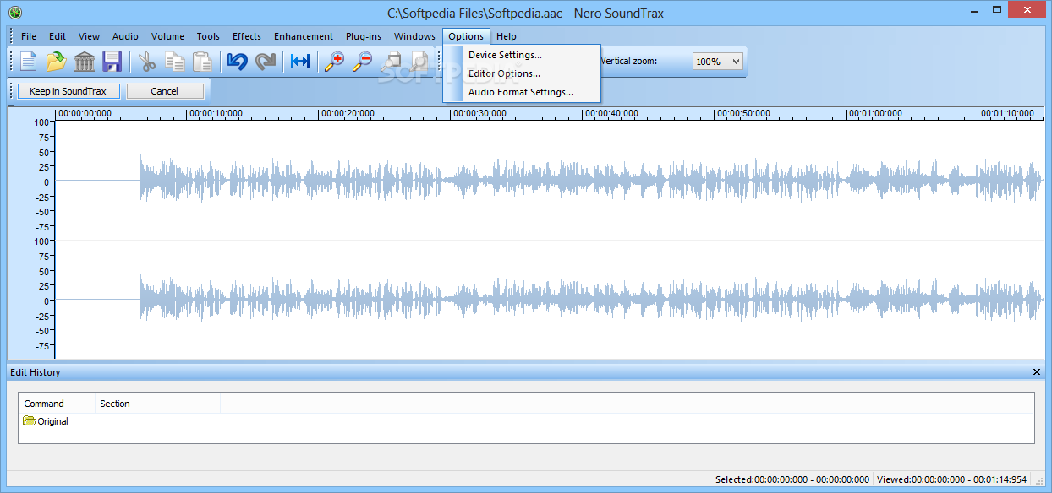
Task: Close the open Options menu
Action: tap(466, 36)
